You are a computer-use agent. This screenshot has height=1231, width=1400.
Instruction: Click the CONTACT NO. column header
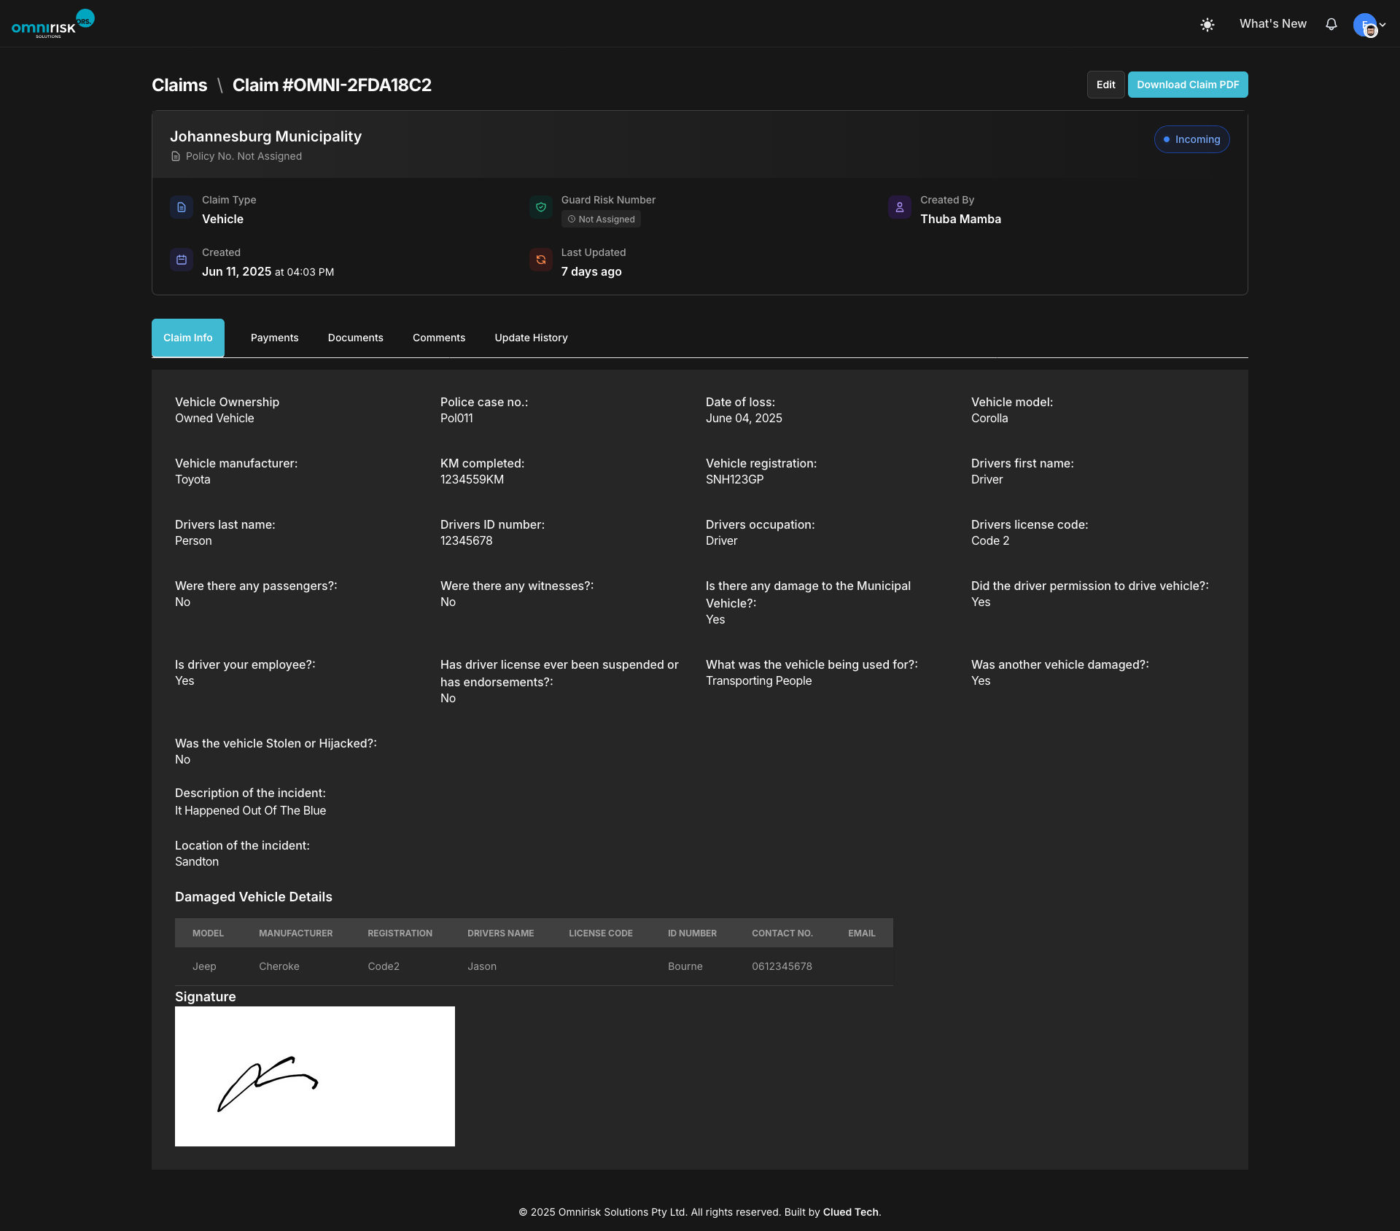coord(782,933)
